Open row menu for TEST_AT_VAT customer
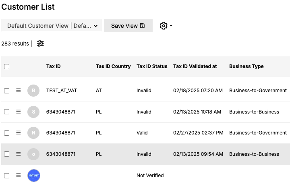Viewport: 290px width, 186px height. 18,91
